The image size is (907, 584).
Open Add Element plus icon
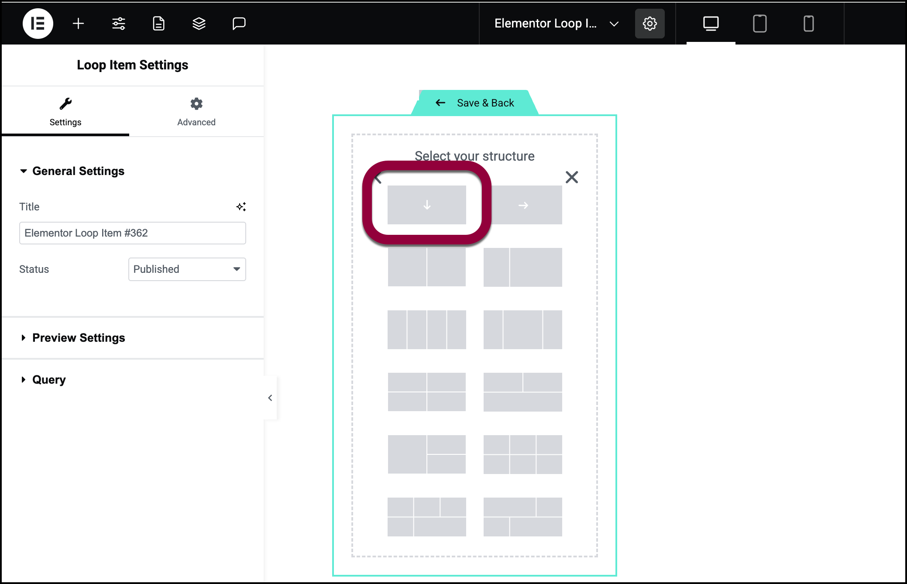pos(78,24)
